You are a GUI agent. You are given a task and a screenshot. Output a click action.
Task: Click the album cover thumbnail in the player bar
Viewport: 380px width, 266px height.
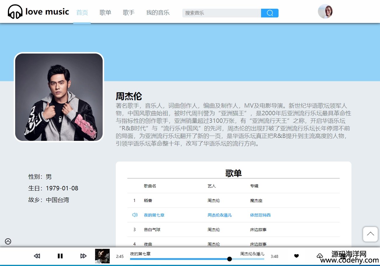click(x=102, y=256)
